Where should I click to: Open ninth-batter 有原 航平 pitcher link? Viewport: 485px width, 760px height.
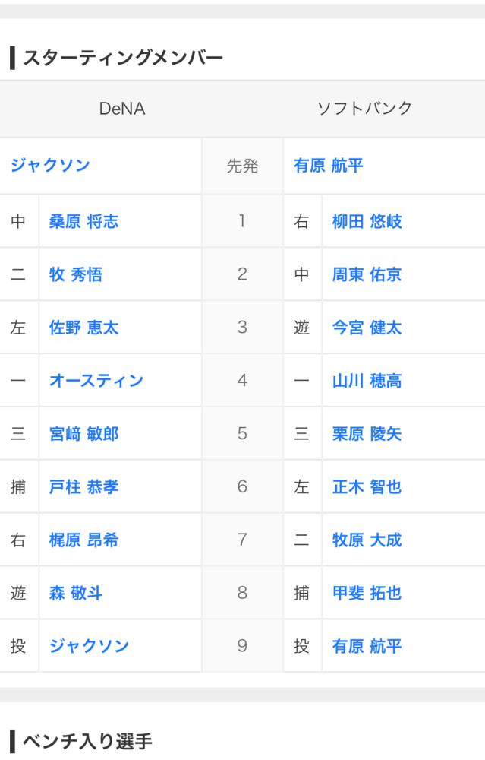[x=367, y=645]
